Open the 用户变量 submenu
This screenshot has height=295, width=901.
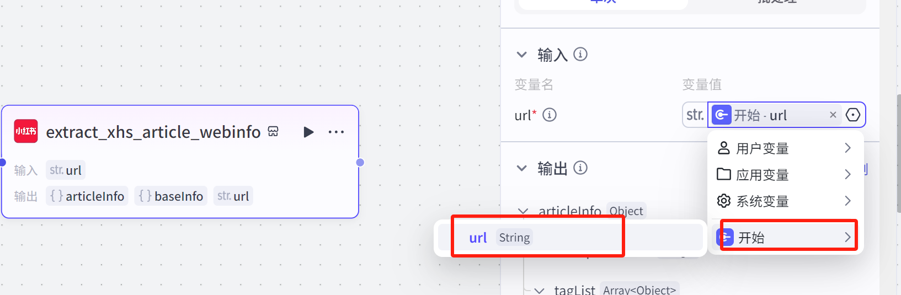point(785,148)
